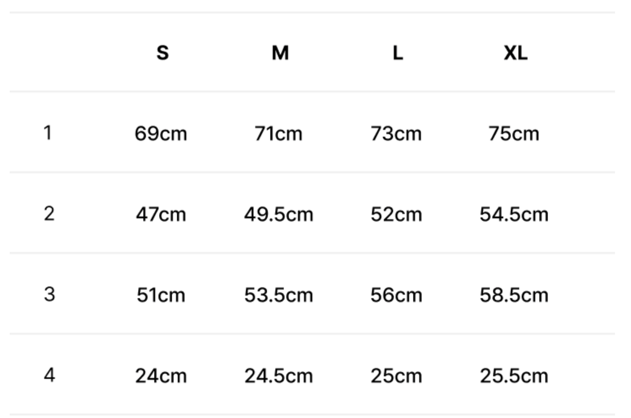Select the 24cm cell
The width and height of the screenshot is (631, 418).
[161, 376]
